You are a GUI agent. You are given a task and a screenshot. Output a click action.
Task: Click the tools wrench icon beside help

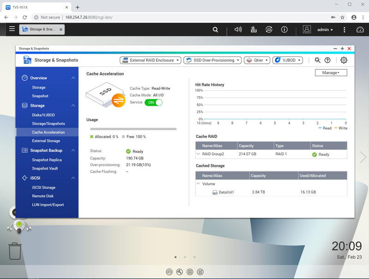(x=317, y=60)
